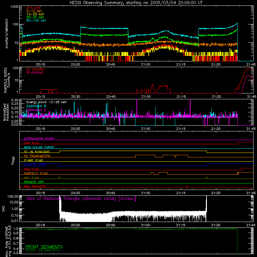Select the 50-100 keV legend label
The width and height of the screenshot is (257, 257).
click(x=36, y=21)
